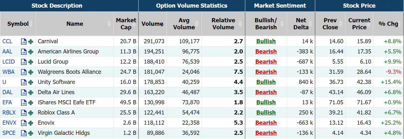The width and height of the screenshot is (404, 139).
Task: Click the green plus next to LCID
Action: coord(31,62)
